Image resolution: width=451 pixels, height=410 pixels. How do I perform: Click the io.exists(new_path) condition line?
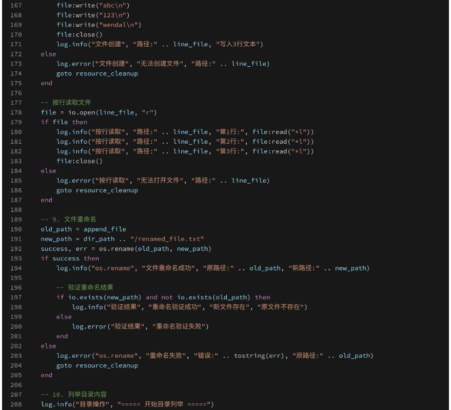(163, 298)
